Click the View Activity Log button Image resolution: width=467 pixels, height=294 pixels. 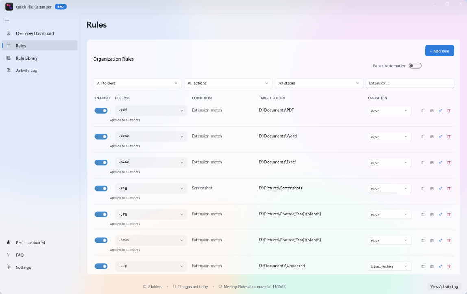pyautogui.click(x=444, y=287)
